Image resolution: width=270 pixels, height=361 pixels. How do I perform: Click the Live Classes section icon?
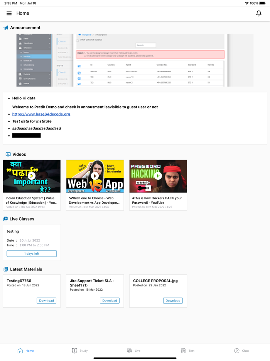coord(5,219)
